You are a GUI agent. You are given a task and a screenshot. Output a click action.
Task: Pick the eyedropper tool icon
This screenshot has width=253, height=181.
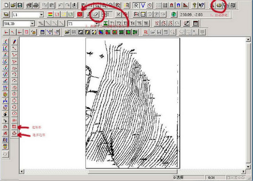(x=186, y=23)
